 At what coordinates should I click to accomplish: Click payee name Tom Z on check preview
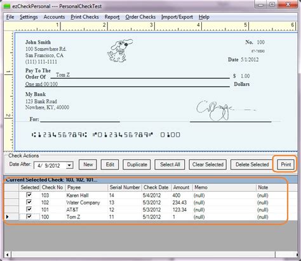[63, 75]
